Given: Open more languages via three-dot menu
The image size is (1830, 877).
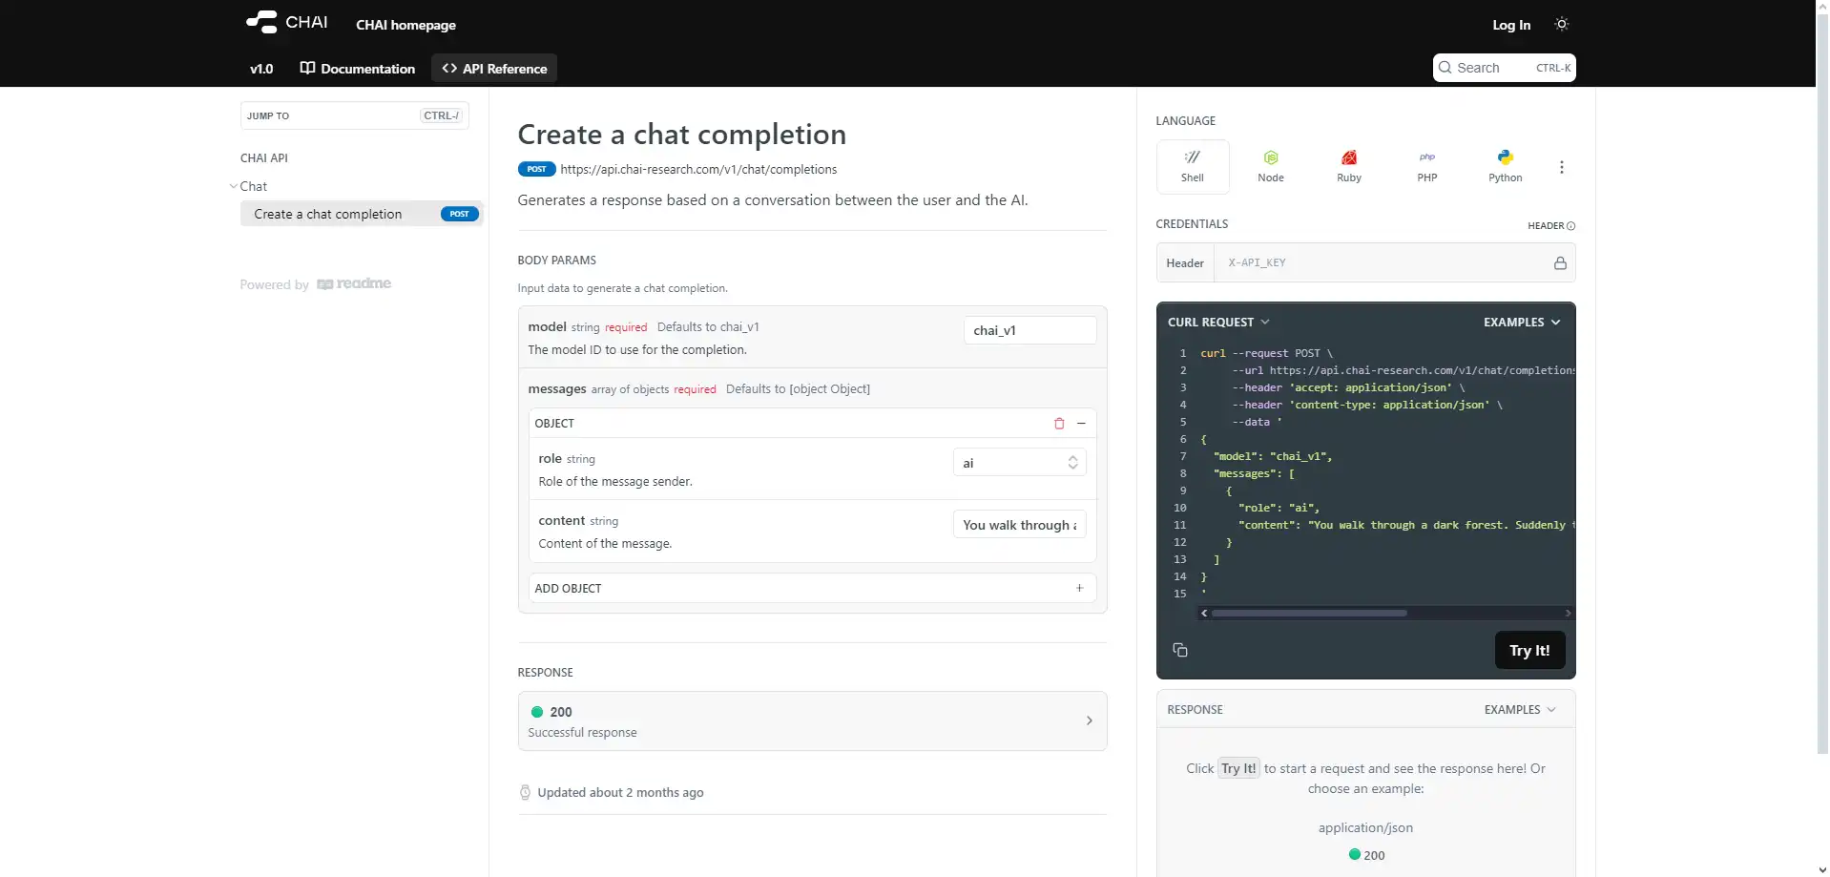Looking at the screenshot, I should (1562, 167).
